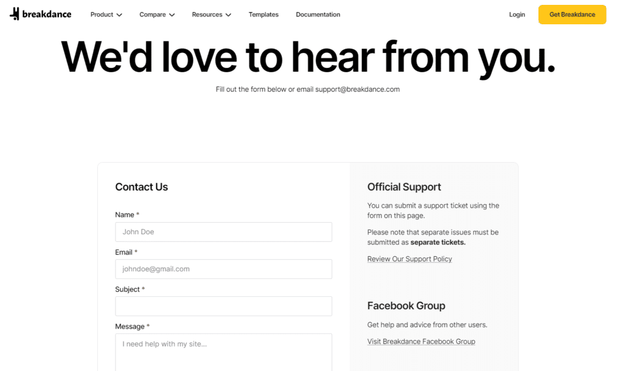
Task: Click the Login link
Action: (x=517, y=15)
